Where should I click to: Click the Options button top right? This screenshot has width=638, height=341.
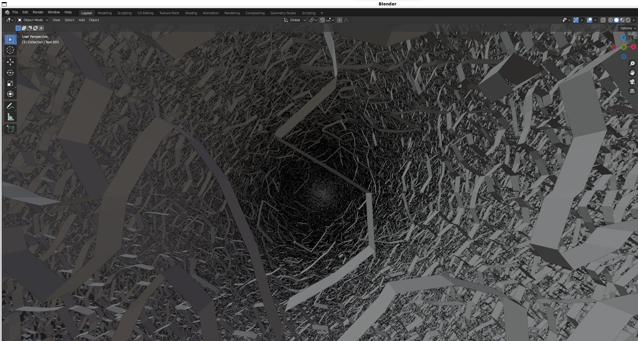[x=626, y=28]
